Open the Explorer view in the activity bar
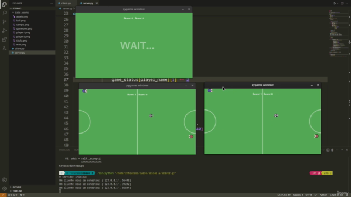Viewport: 351px width, 197px height. tap(4, 4)
